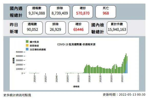Viewport: 148px width, 99px height.
Task: Click the 200000 y-axis label
Action: (19, 65)
